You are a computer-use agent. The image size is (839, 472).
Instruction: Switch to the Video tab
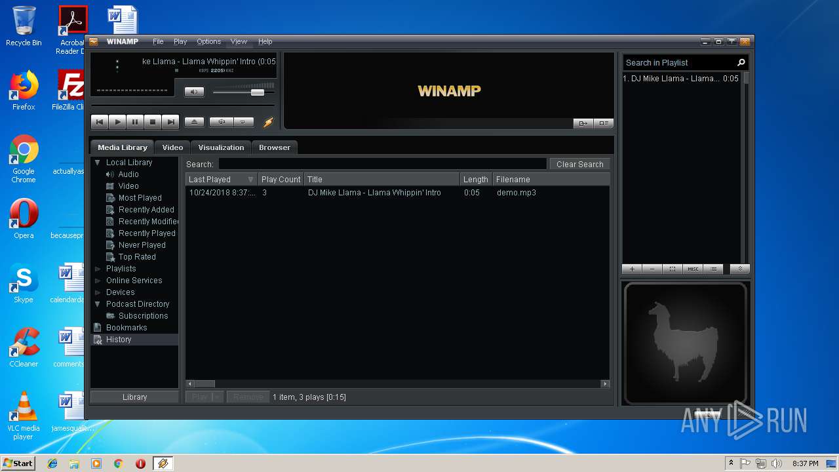coord(172,147)
